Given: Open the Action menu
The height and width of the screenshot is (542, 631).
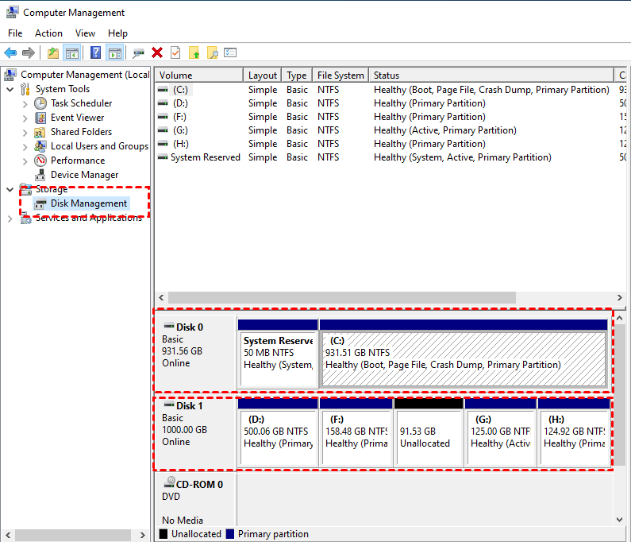Looking at the screenshot, I should click(x=48, y=33).
